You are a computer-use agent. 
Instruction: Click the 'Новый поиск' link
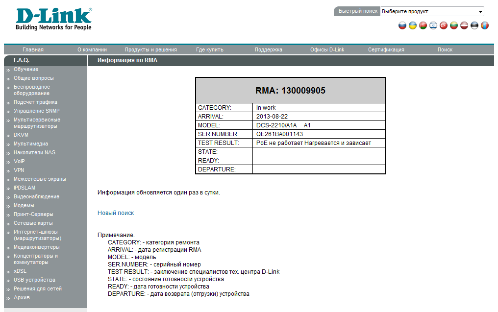116,213
